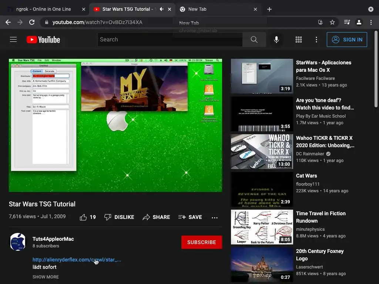Click the page vertical scrollbar
The width and height of the screenshot is (379, 284).
[376, 69]
